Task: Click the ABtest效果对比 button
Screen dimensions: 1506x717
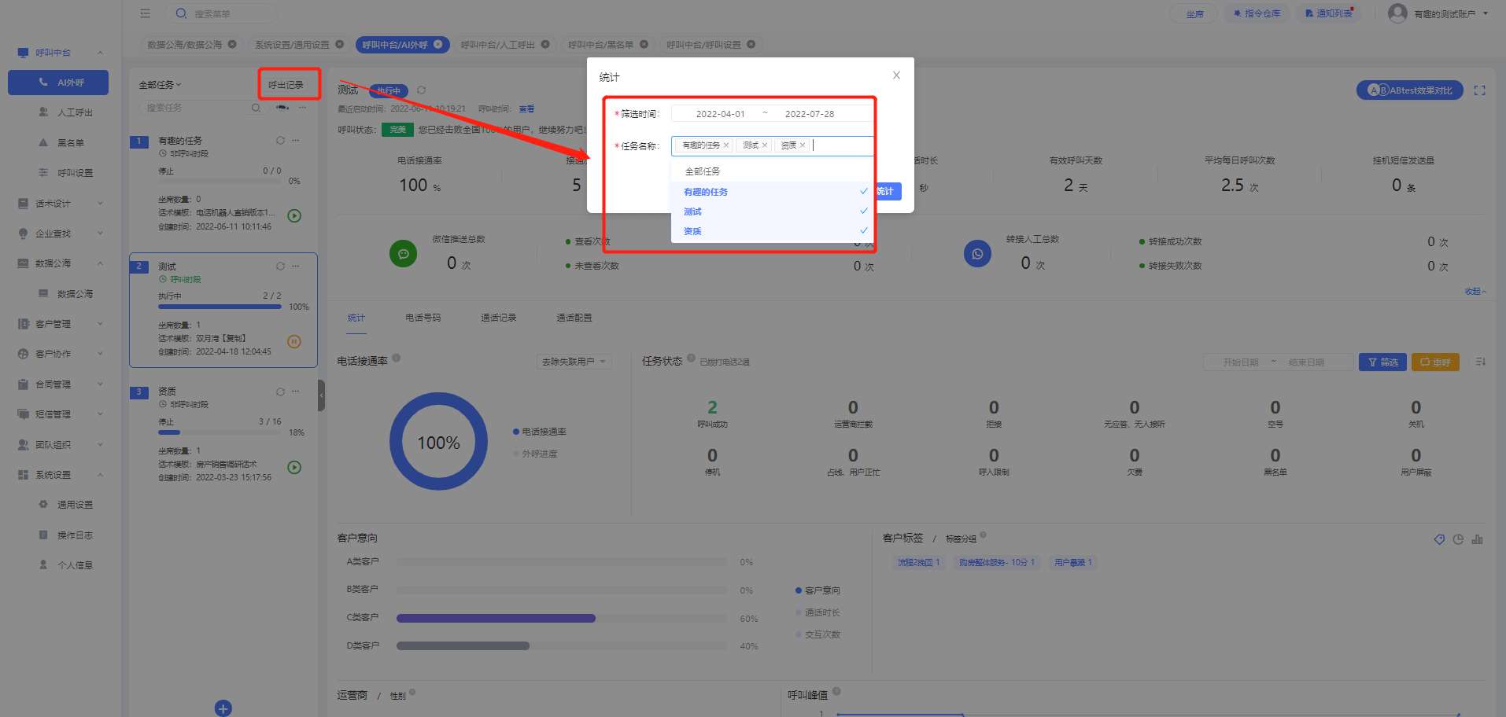Action: point(1410,90)
